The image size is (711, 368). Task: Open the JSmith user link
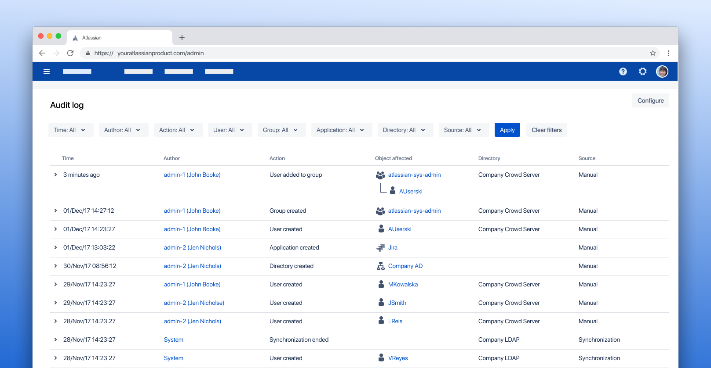click(397, 303)
